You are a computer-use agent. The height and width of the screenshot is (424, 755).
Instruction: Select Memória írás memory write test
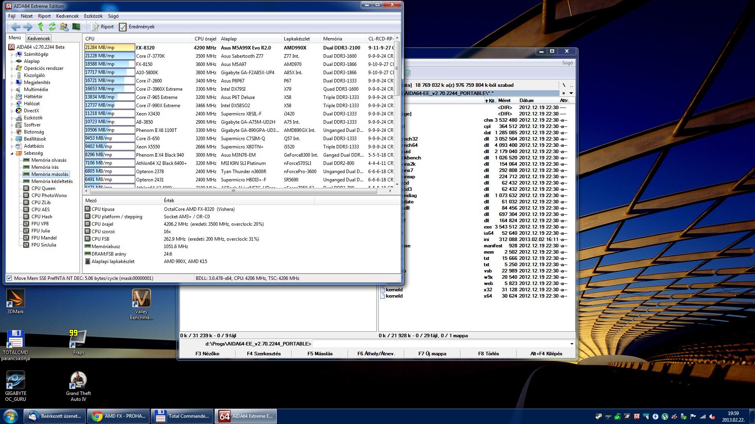[x=45, y=167]
